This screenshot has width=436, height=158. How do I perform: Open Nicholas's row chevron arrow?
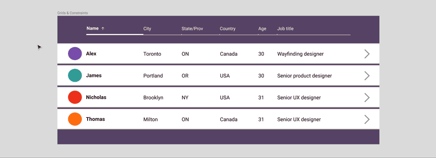(367, 97)
